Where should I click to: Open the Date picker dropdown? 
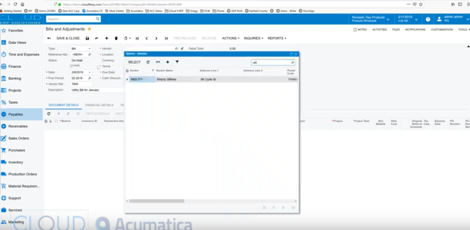(x=89, y=72)
